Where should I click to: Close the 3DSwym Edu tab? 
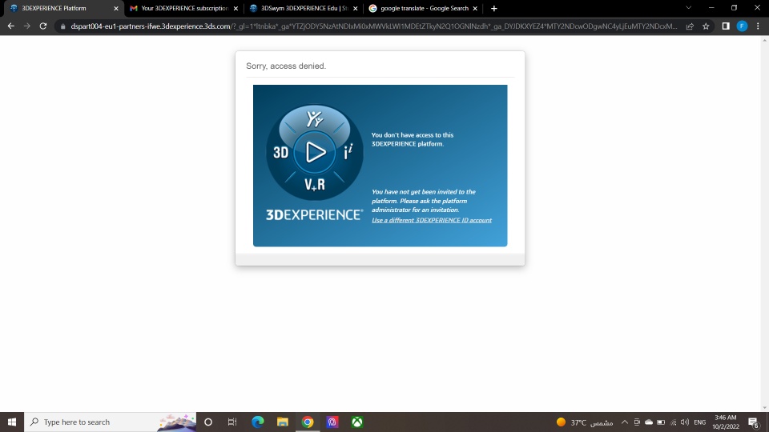[356, 8]
